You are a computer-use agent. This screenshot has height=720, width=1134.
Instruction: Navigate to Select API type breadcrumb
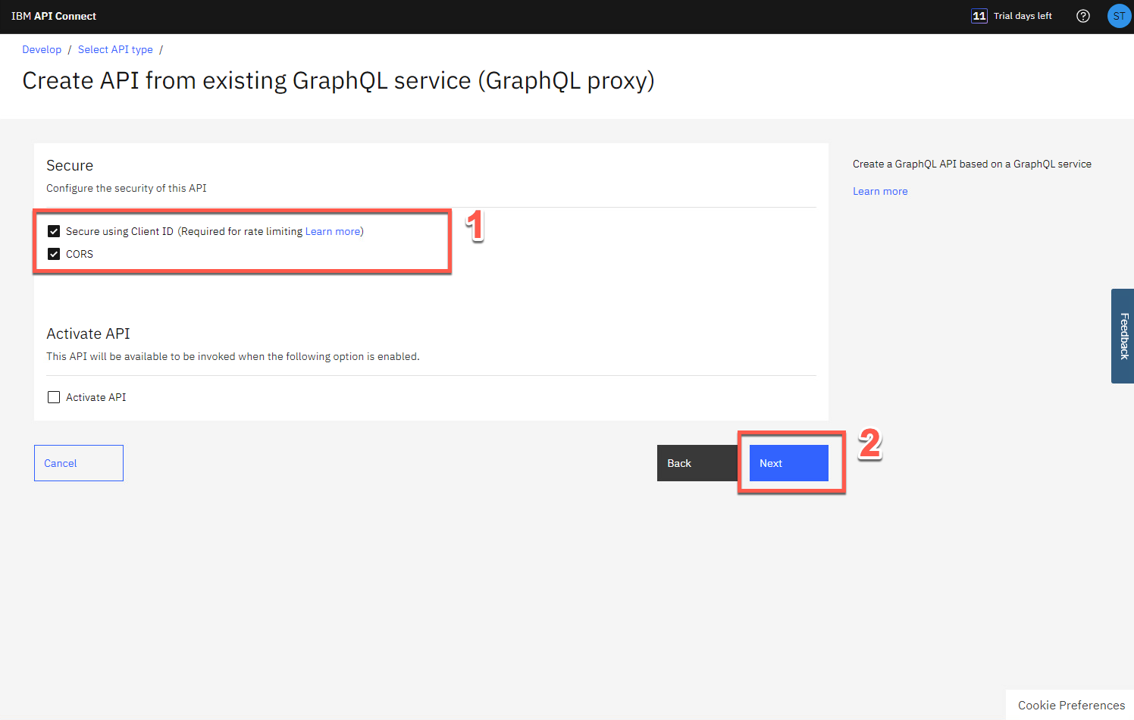click(115, 49)
